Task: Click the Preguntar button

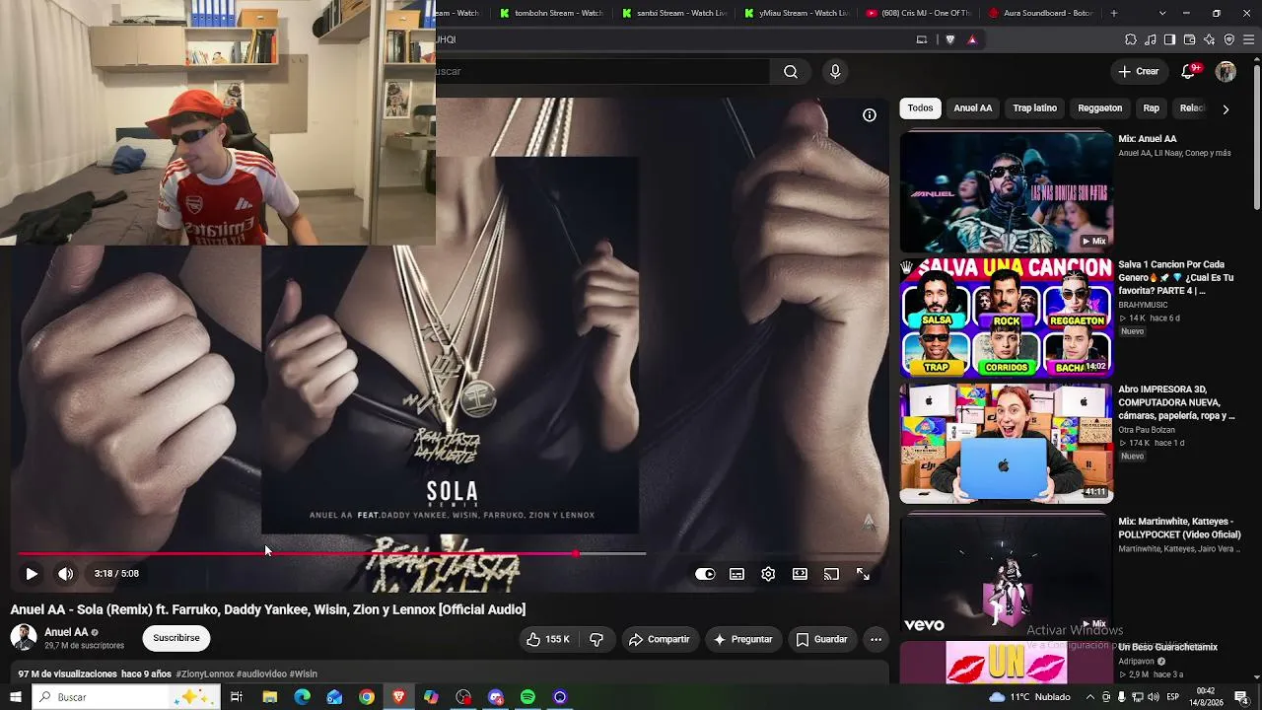Action: coord(743,639)
